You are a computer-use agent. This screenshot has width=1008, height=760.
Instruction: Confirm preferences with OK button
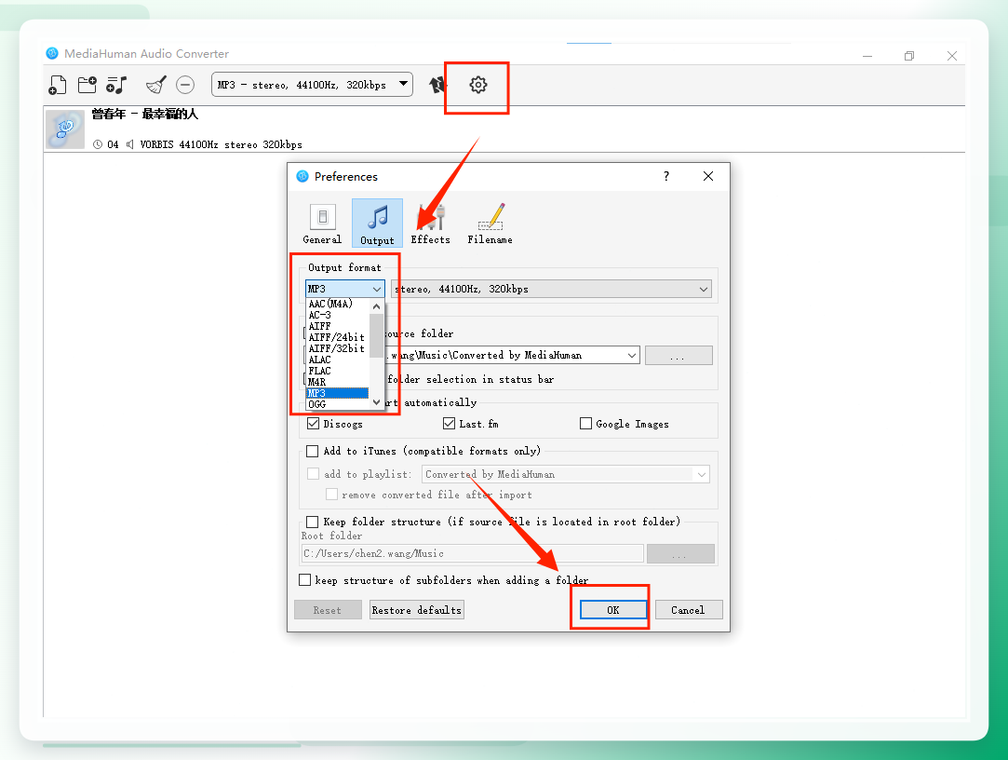613,610
